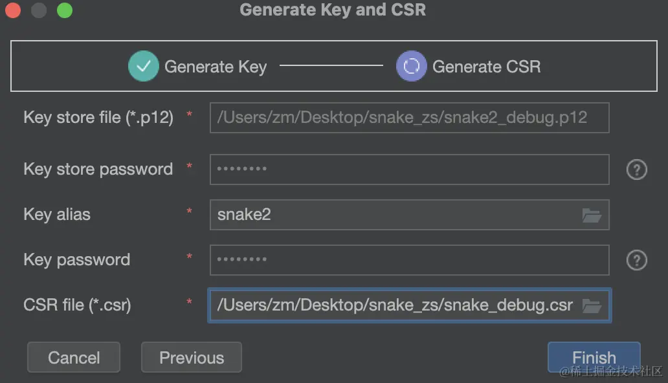Close the dialog with red button
Screen dimensions: 668x383
click(x=13, y=10)
